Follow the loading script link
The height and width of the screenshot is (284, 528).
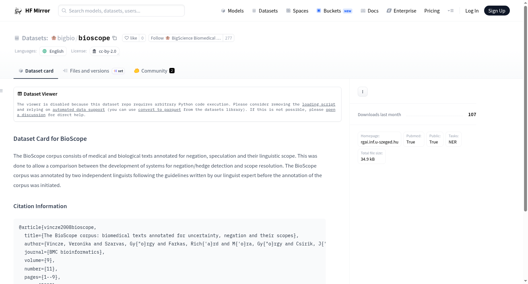318,104
